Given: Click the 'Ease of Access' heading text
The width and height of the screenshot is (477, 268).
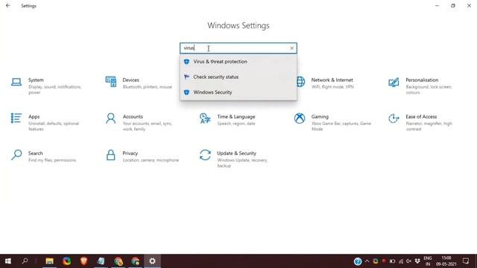Looking at the screenshot, I should [421, 116].
